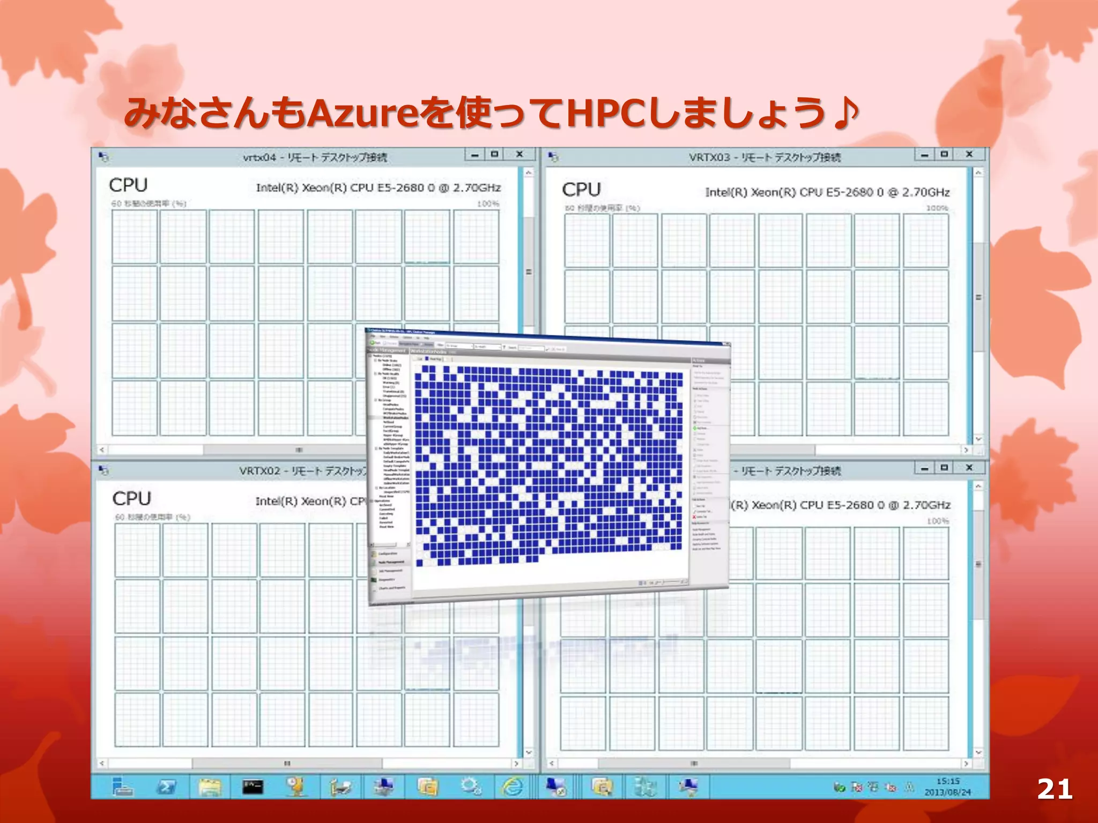Open the File menu in HPC Cluster Manager
Viewport: 1098px width, 823px height.
(373, 336)
